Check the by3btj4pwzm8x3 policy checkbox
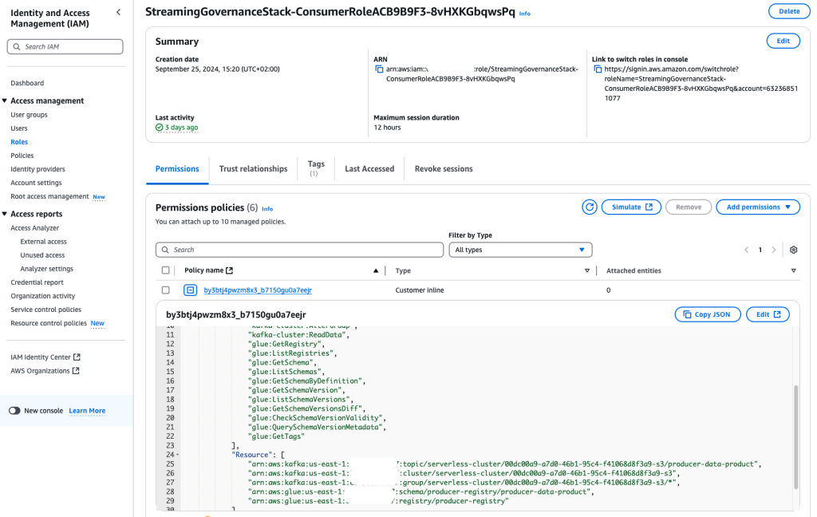 coord(166,290)
